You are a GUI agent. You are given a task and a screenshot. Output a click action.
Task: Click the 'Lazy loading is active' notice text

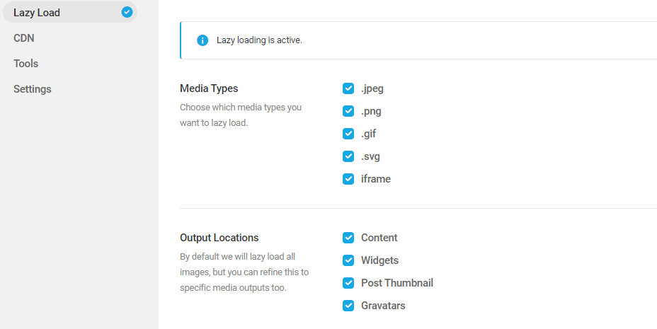coord(259,40)
